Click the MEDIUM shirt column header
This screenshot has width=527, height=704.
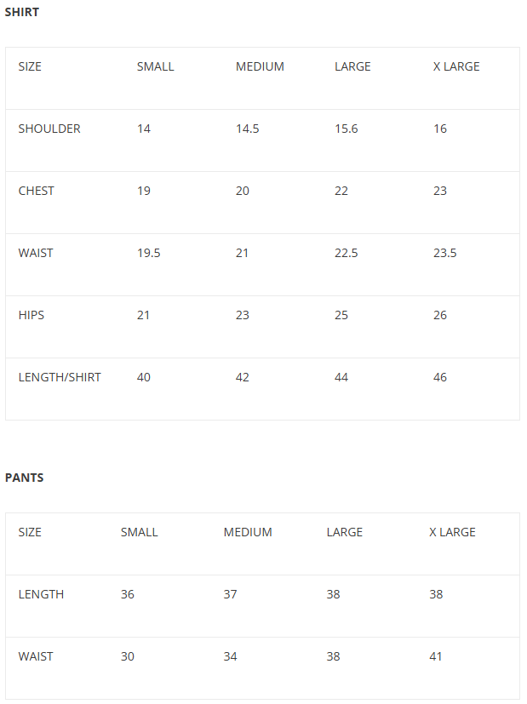pyautogui.click(x=260, y=66)
